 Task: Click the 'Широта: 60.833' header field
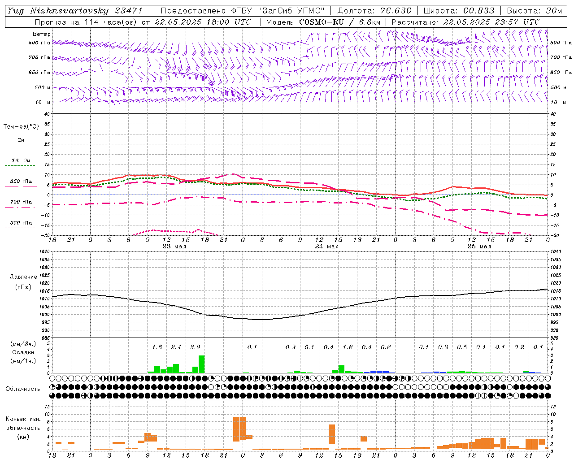(459, 11)
